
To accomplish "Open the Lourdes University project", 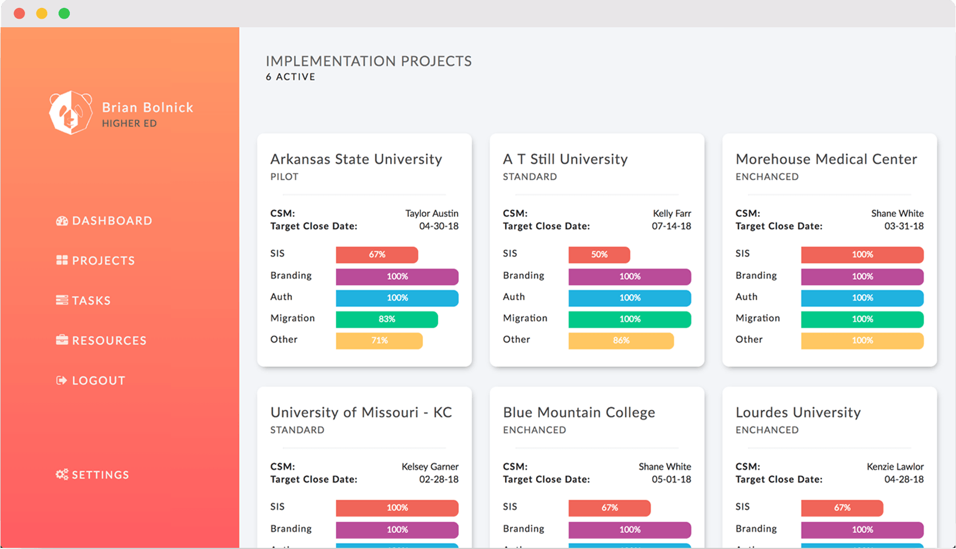I will 798,412.
